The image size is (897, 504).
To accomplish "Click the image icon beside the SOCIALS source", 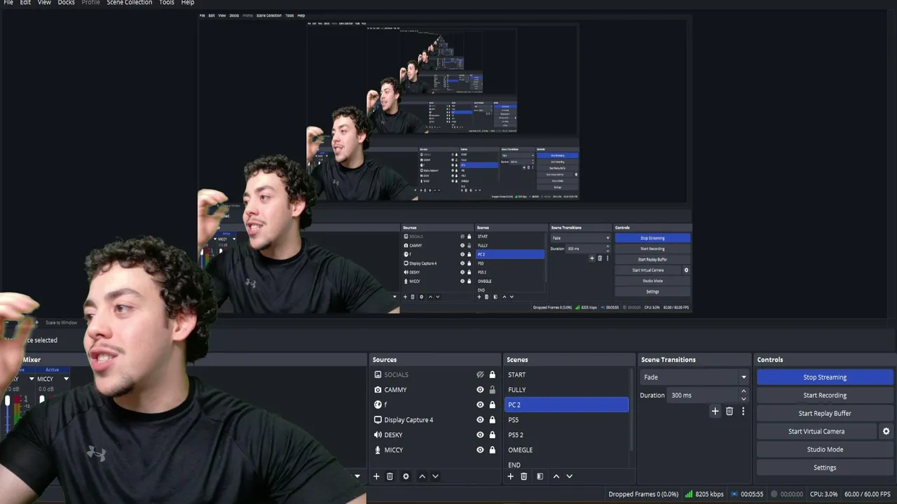I will click(x=378, y=374).
